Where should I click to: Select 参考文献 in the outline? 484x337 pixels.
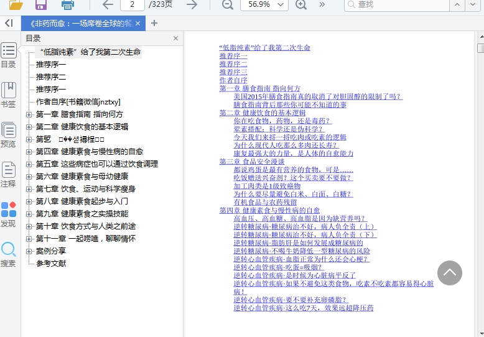[50, 264]
